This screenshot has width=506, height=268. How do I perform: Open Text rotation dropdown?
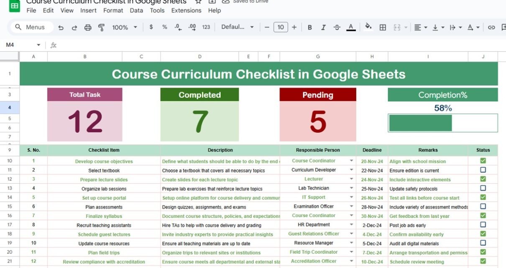[473, 28]
